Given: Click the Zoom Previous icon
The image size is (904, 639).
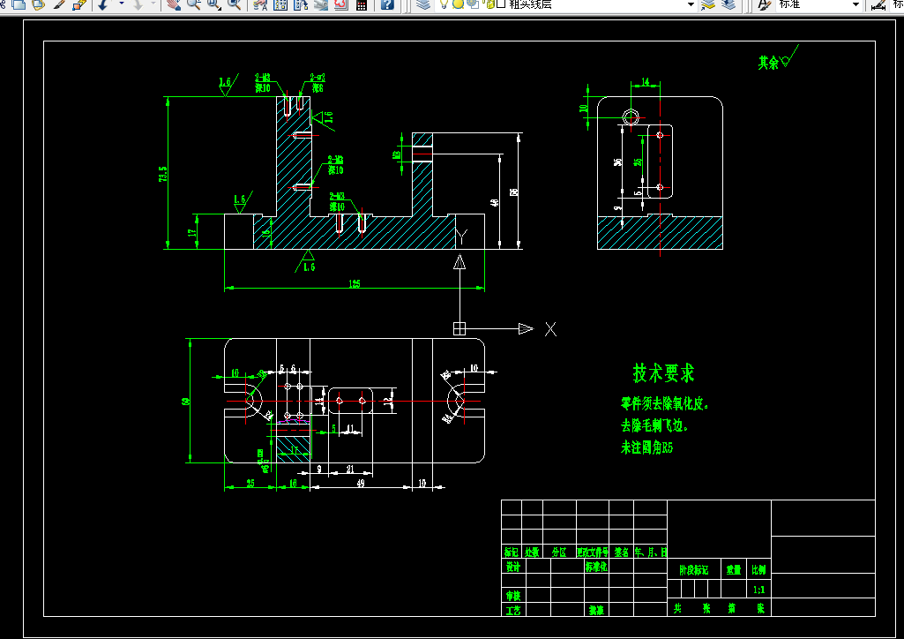Looking at the screenshot, I should pos(234,4).
